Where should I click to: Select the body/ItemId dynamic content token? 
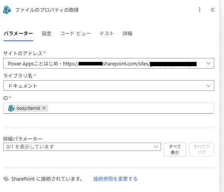pyautogui.click(x=28, y=108)
